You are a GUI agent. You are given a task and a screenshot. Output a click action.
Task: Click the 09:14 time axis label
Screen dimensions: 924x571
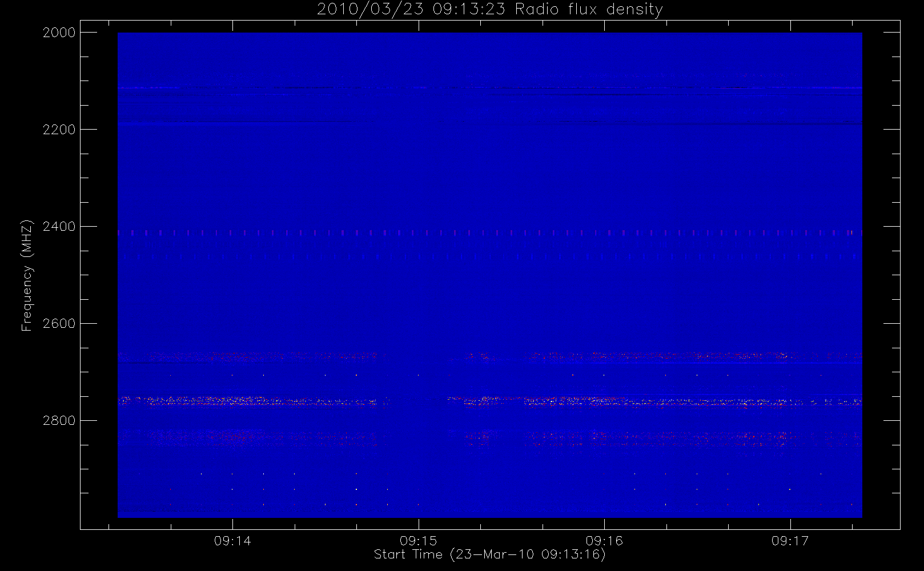[232, 541]
